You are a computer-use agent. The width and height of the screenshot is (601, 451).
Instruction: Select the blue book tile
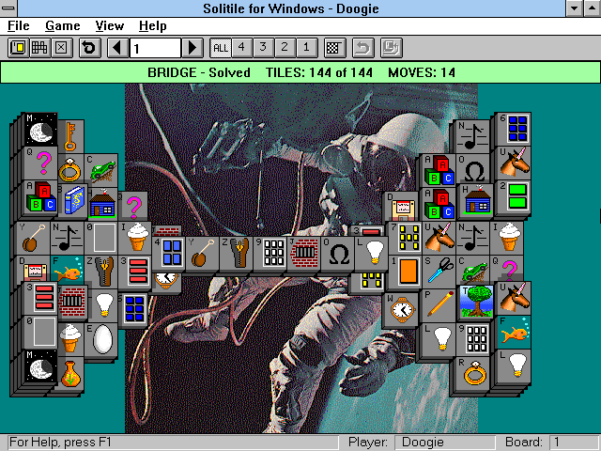pos(74,200)
